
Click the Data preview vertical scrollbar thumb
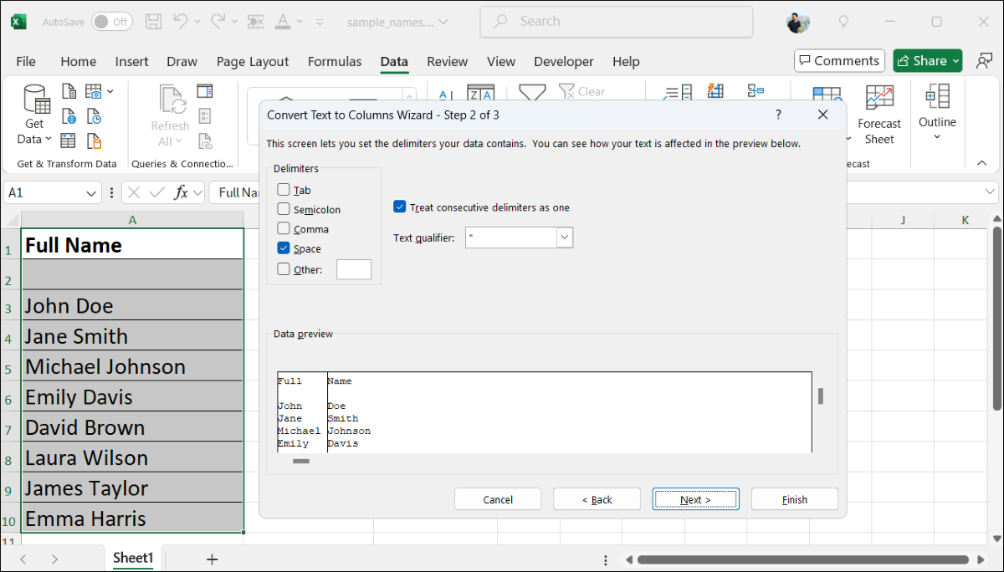point(820,396)
